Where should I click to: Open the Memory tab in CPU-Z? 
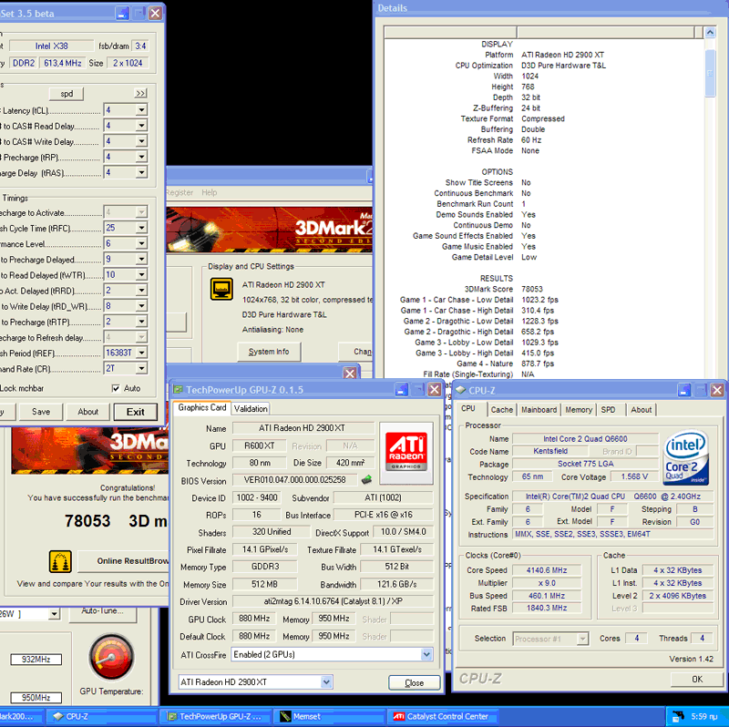[x=579, y=410]
